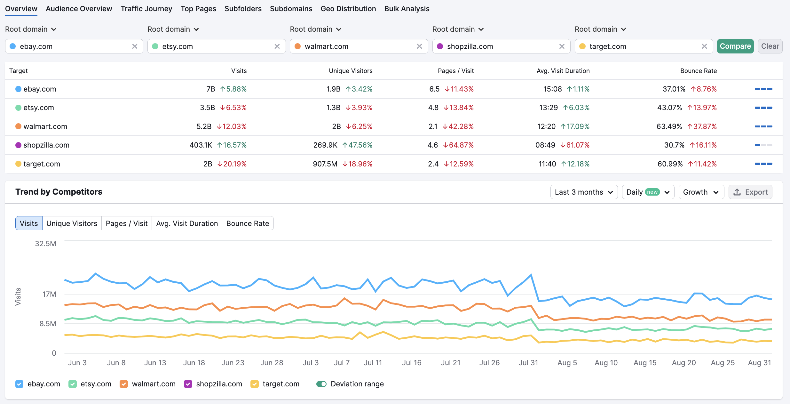This screenshot has width=790, height=404.
Task: Clear target.com with its X icon
Action: pyautogui.click(x=704, y=46)
